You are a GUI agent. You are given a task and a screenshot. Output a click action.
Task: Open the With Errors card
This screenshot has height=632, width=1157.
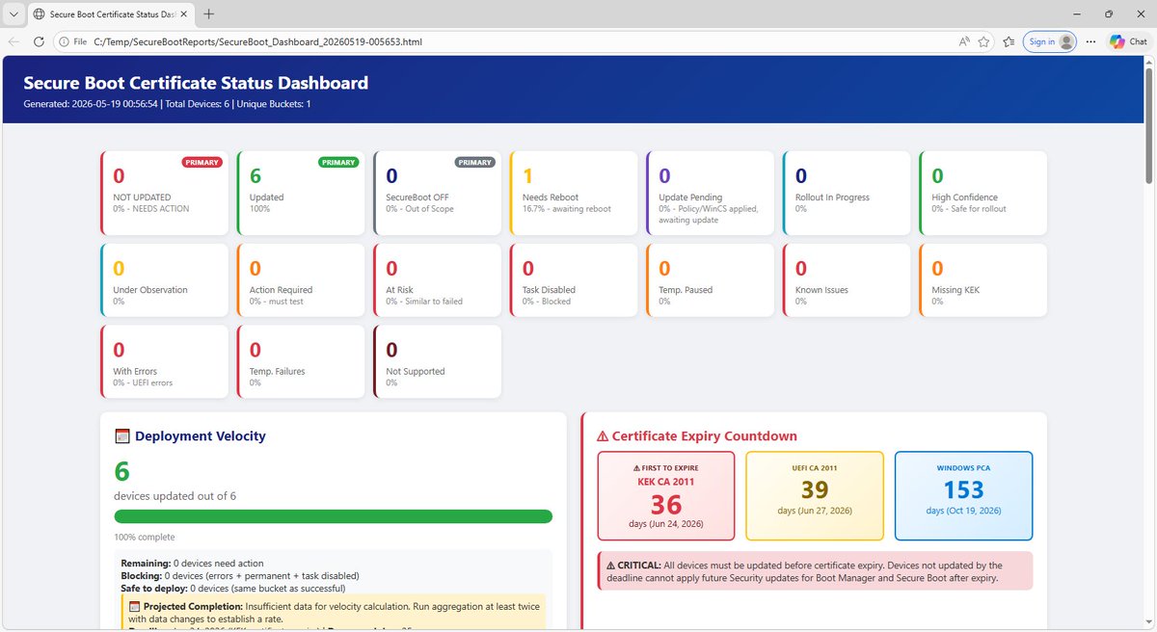(164, 361)
